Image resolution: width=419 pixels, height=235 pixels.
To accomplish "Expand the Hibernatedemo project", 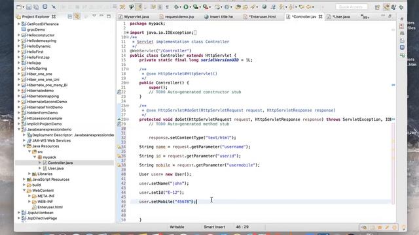I will click(x=19, y=91).
